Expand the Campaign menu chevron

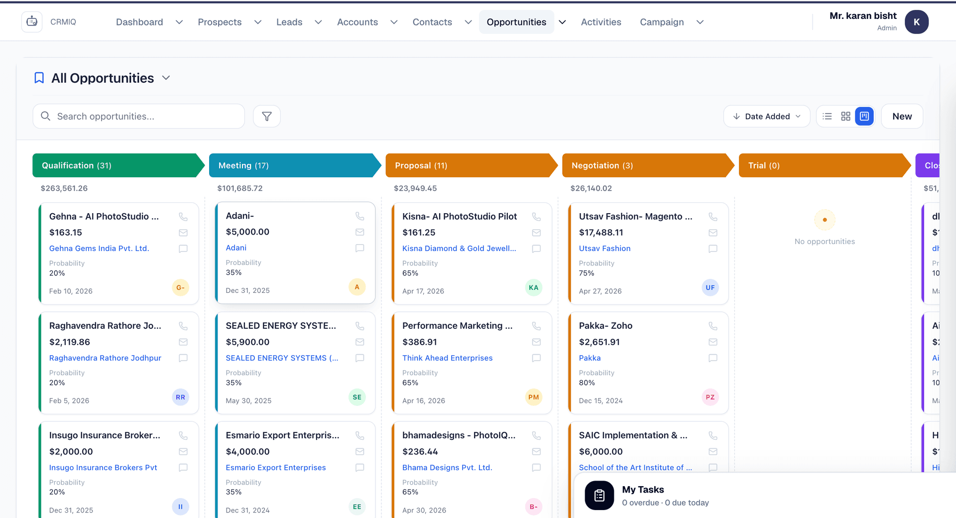tap(700, 22)
